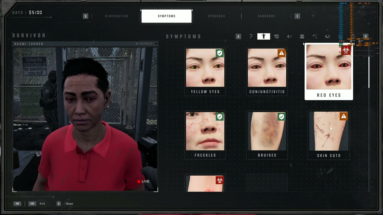The image size is (383, 215).
Task: Click the red LIVE indicator
Action: (x=143, y=181)
